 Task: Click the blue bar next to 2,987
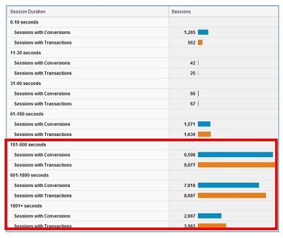(210, 216)
